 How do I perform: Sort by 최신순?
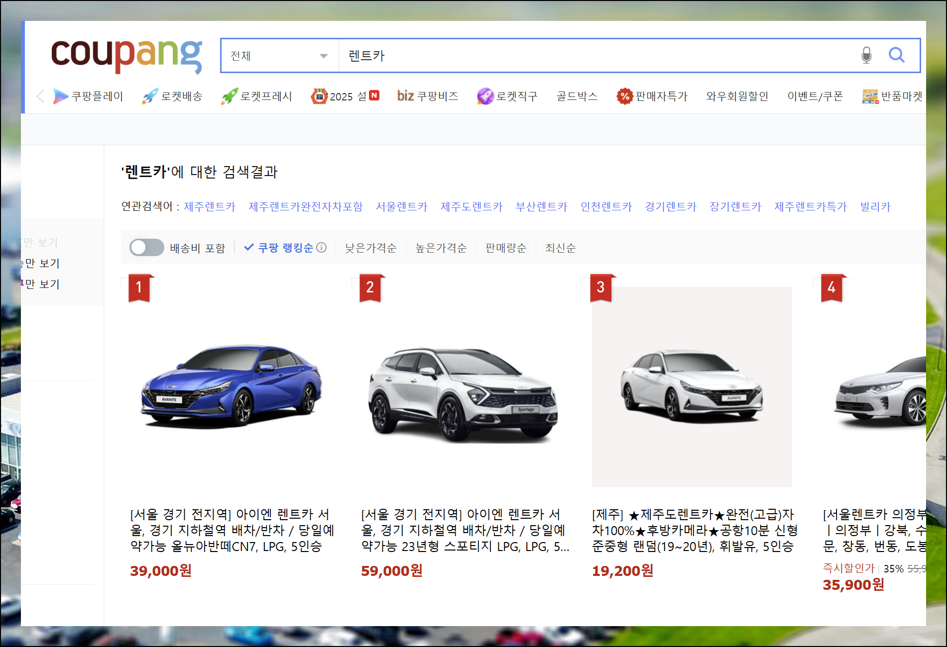point(561,248)
